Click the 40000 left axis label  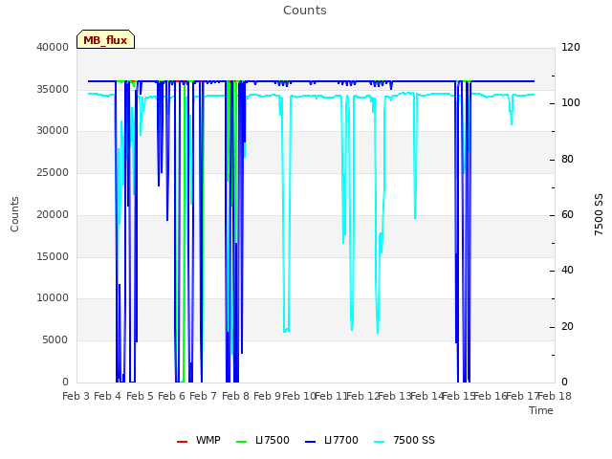pos(53,47)
